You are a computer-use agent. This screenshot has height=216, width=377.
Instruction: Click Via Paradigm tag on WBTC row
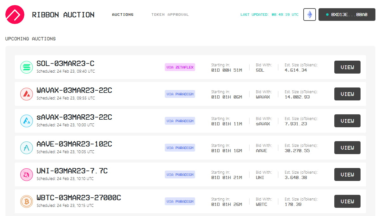180,201
